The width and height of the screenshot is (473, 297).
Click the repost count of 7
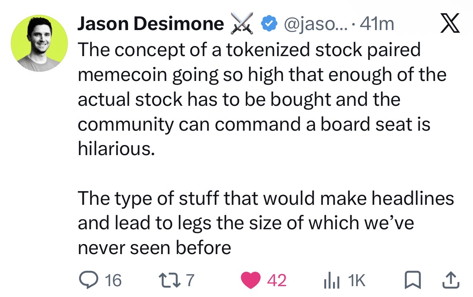(x=190, y=280)
